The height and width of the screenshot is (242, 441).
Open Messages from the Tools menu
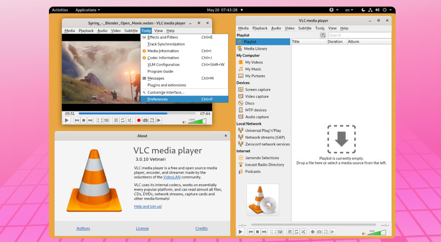pyautogui.click(x=184, y=78)
